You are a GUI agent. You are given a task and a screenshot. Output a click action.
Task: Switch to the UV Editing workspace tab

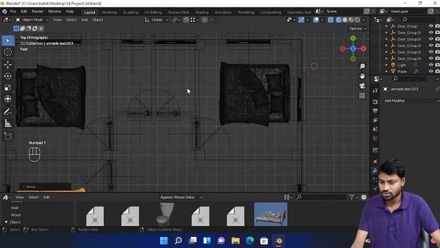[x=153, y=12]
